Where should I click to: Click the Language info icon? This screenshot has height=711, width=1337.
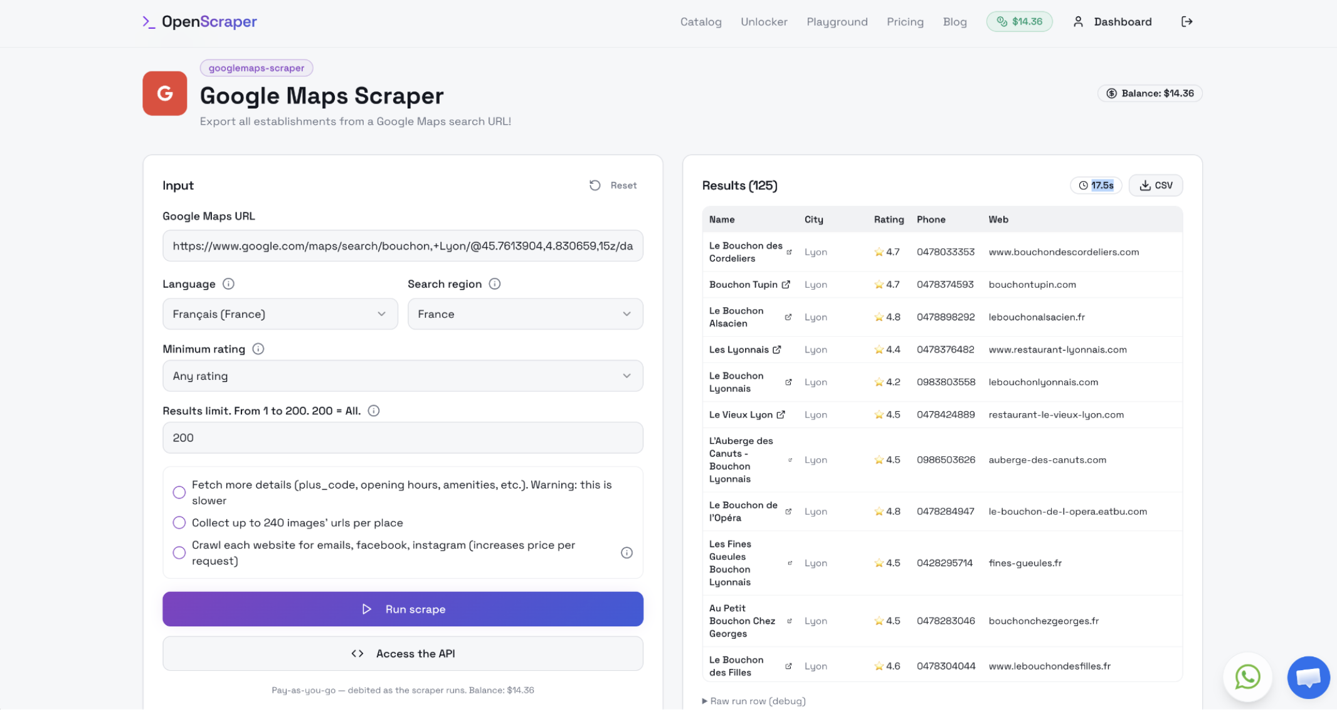[x=229, y=284]
